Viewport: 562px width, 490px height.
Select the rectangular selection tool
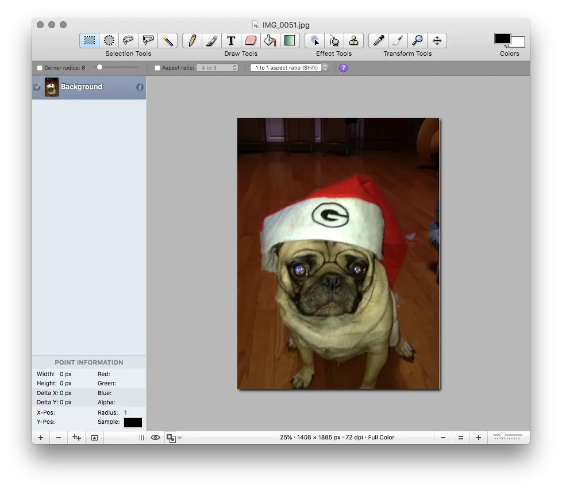click(89, 40)
